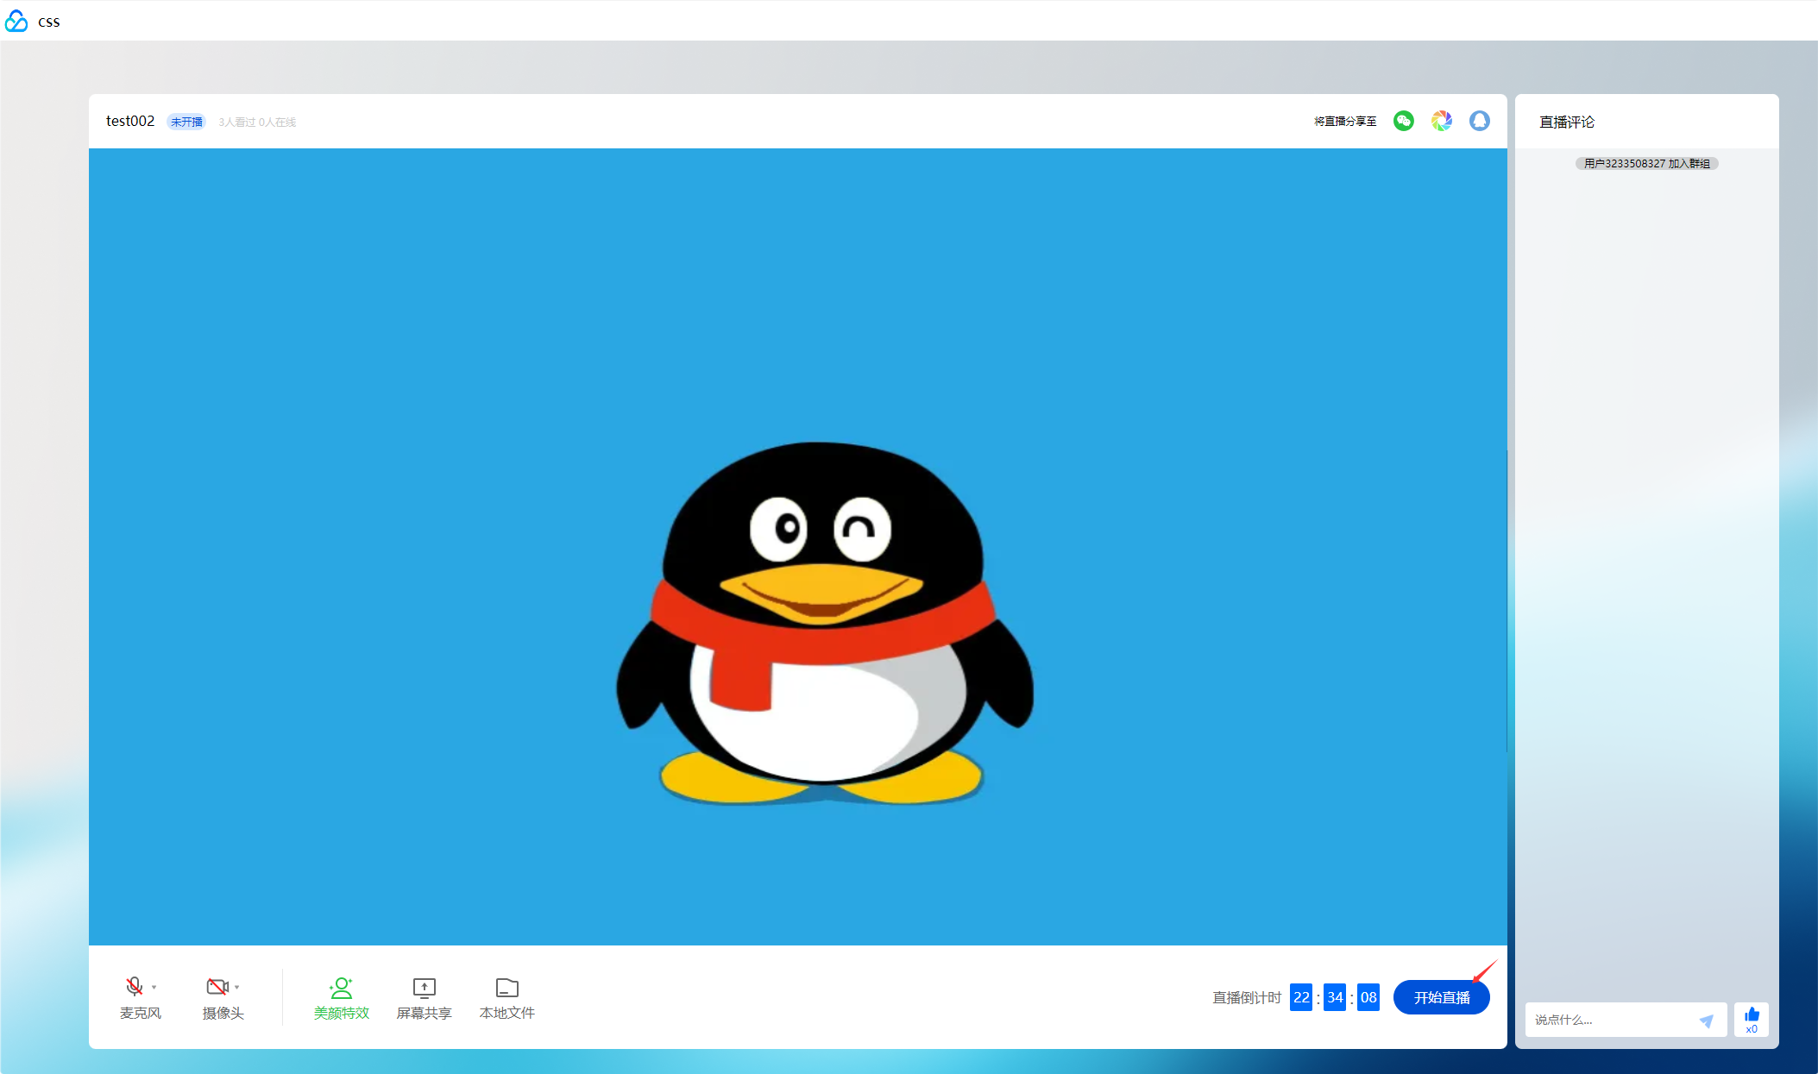This screenshot has height=1074, width=1818.
Task: Click the room title test002
Action: pyautogui.click(x=130, y=121)
